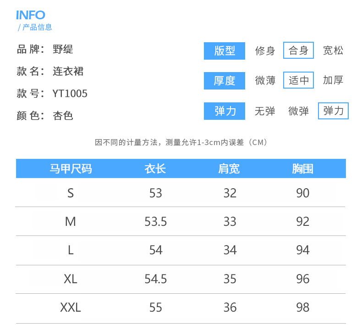Viewport: 362px width, 325px height.
Task: Click the blue filled 弹力 label
Action: pyautogui.click(x=225, y=111)
